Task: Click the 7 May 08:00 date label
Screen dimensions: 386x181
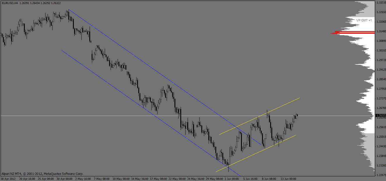Action: (102, 179)
